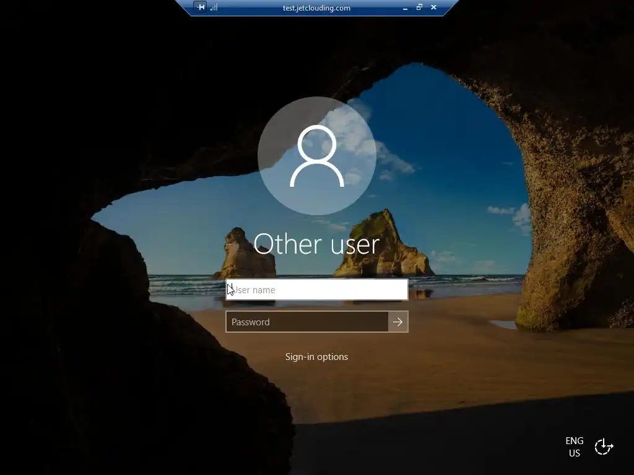Close the remote desktop connection

point(433,7)
